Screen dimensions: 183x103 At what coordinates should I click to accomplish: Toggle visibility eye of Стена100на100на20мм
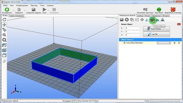pyautogui.click(x=124, y=43)
